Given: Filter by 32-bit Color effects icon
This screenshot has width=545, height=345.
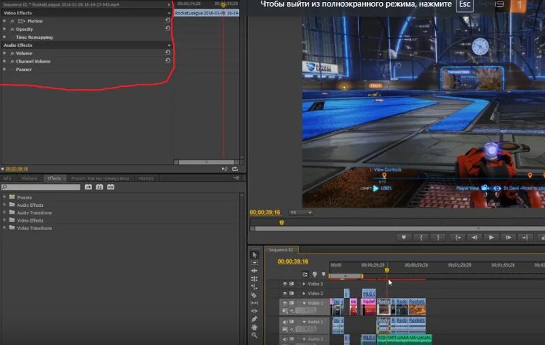Looking at the screenshot, I should 99,187.
